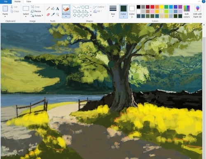Choose the Oval shape

click(83, 7)
